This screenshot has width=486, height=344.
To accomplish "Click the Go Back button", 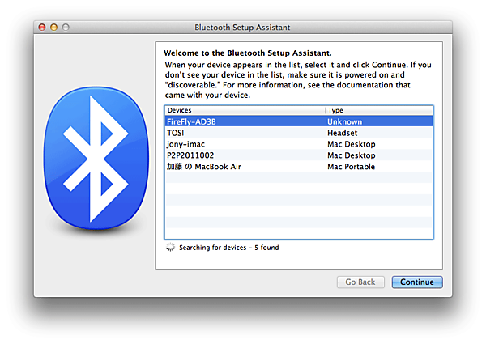I will pyautogui.click(x=360, y=282).
